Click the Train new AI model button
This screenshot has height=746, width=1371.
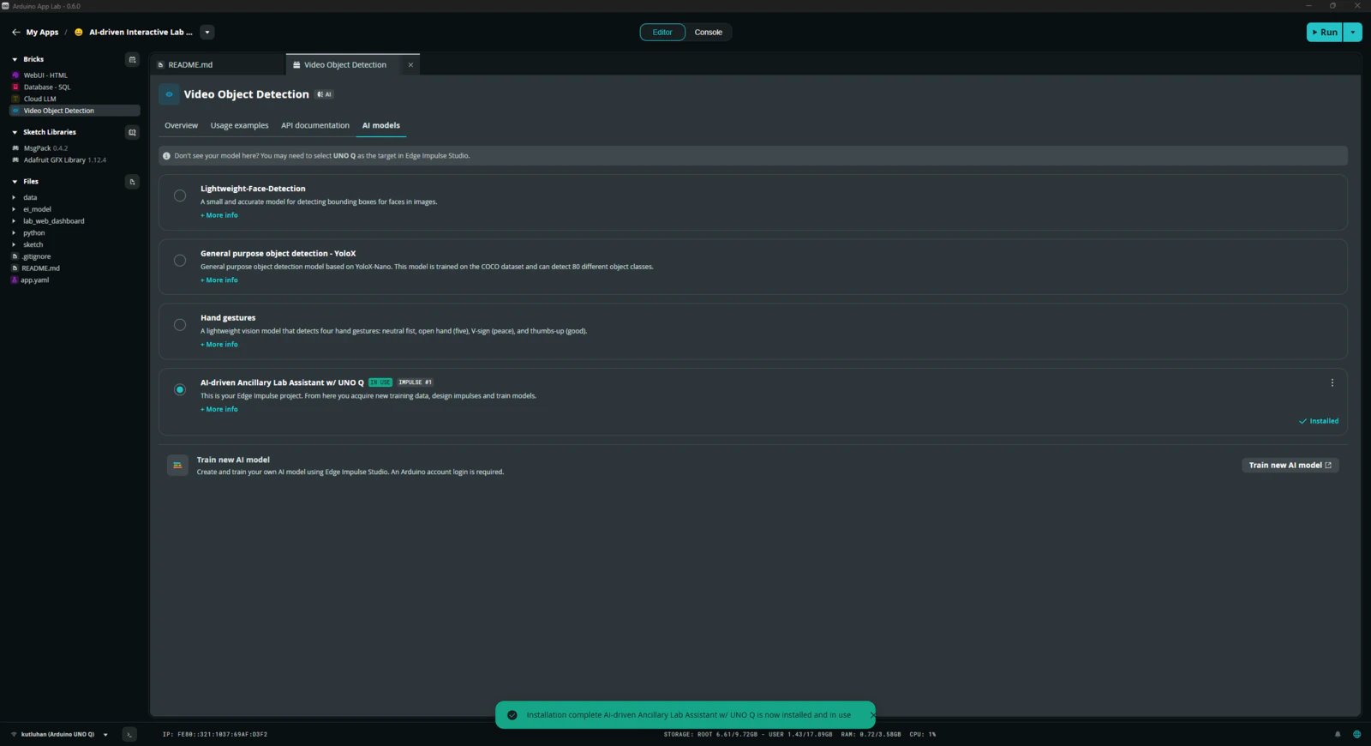(x=1290, y=466)
